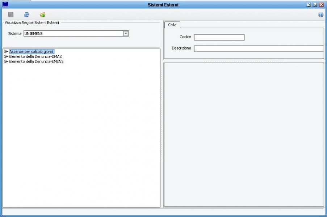This screenshot has width=327, height=217.
Task: Open help via the question mark icon
Action: click(321, 14)
